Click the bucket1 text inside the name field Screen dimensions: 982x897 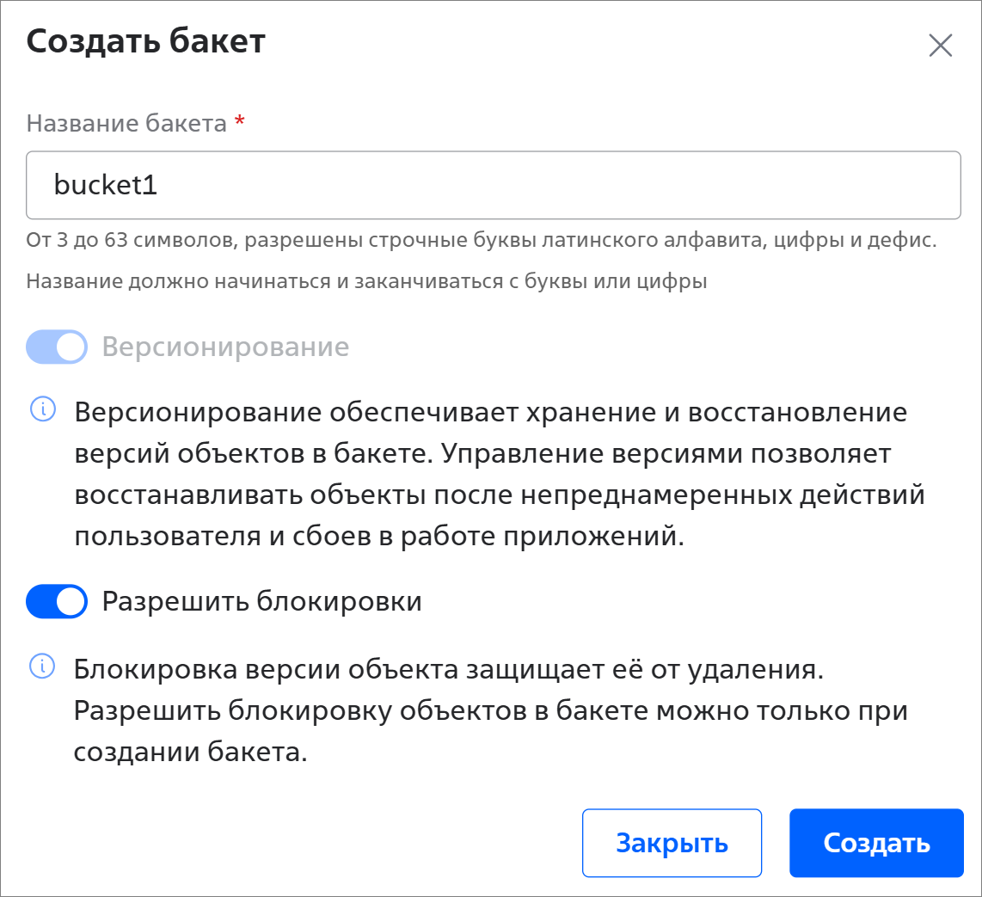[x=106, y=186]
